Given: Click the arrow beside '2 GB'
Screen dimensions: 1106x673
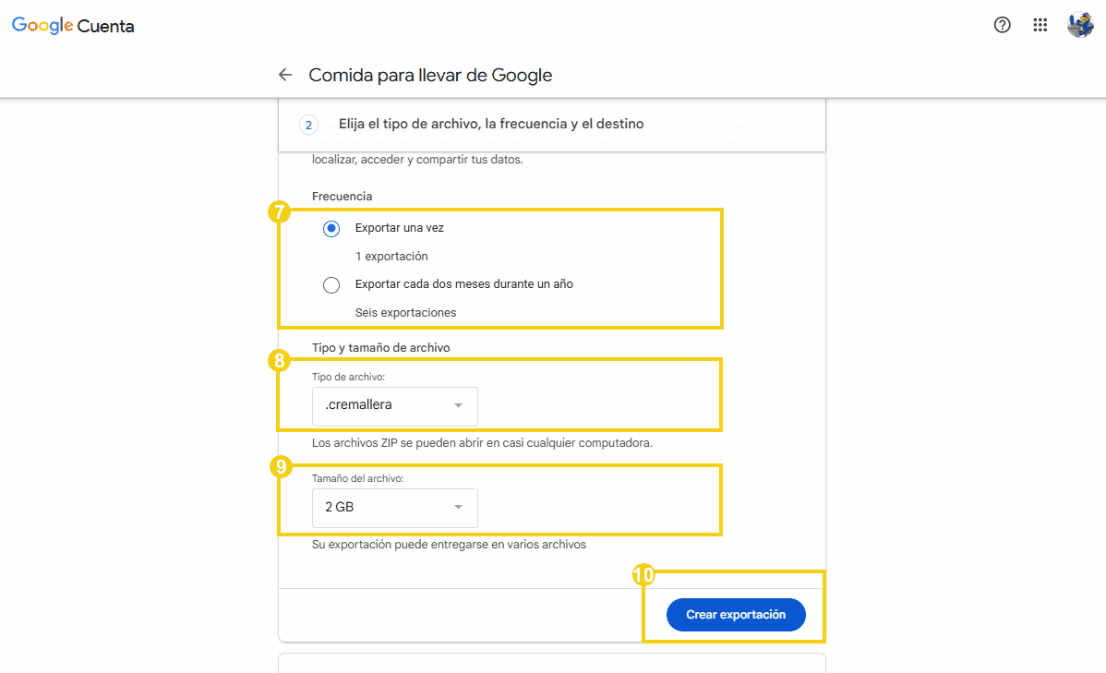Looking at the screenshot, I should click(x=458, y=508).
